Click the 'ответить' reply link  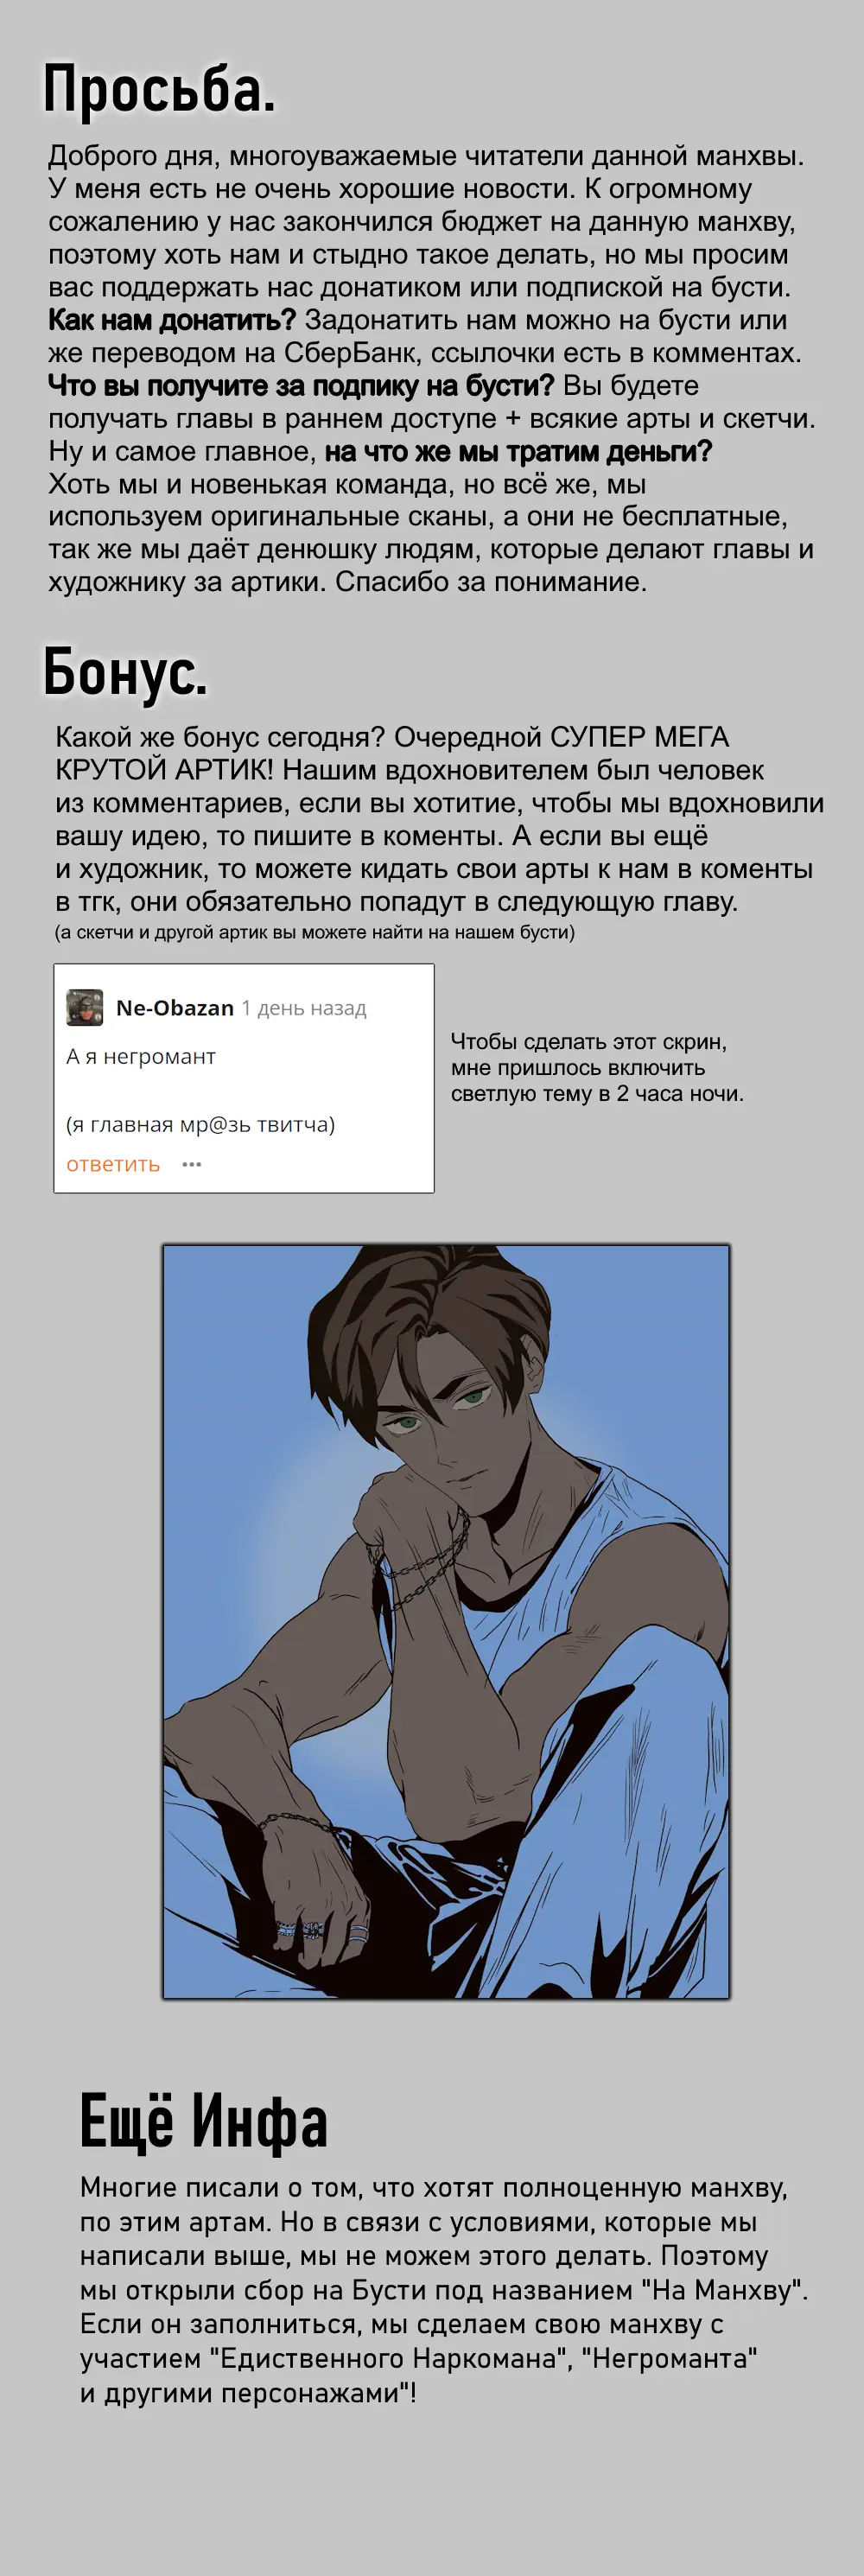[113, 1164]
